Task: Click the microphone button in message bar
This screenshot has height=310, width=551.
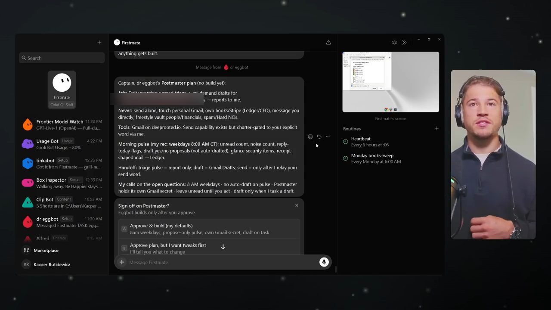Action: (324, 262)
